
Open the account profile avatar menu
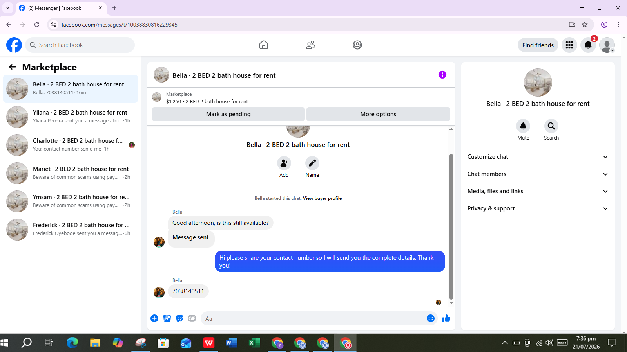coord(607,45)
